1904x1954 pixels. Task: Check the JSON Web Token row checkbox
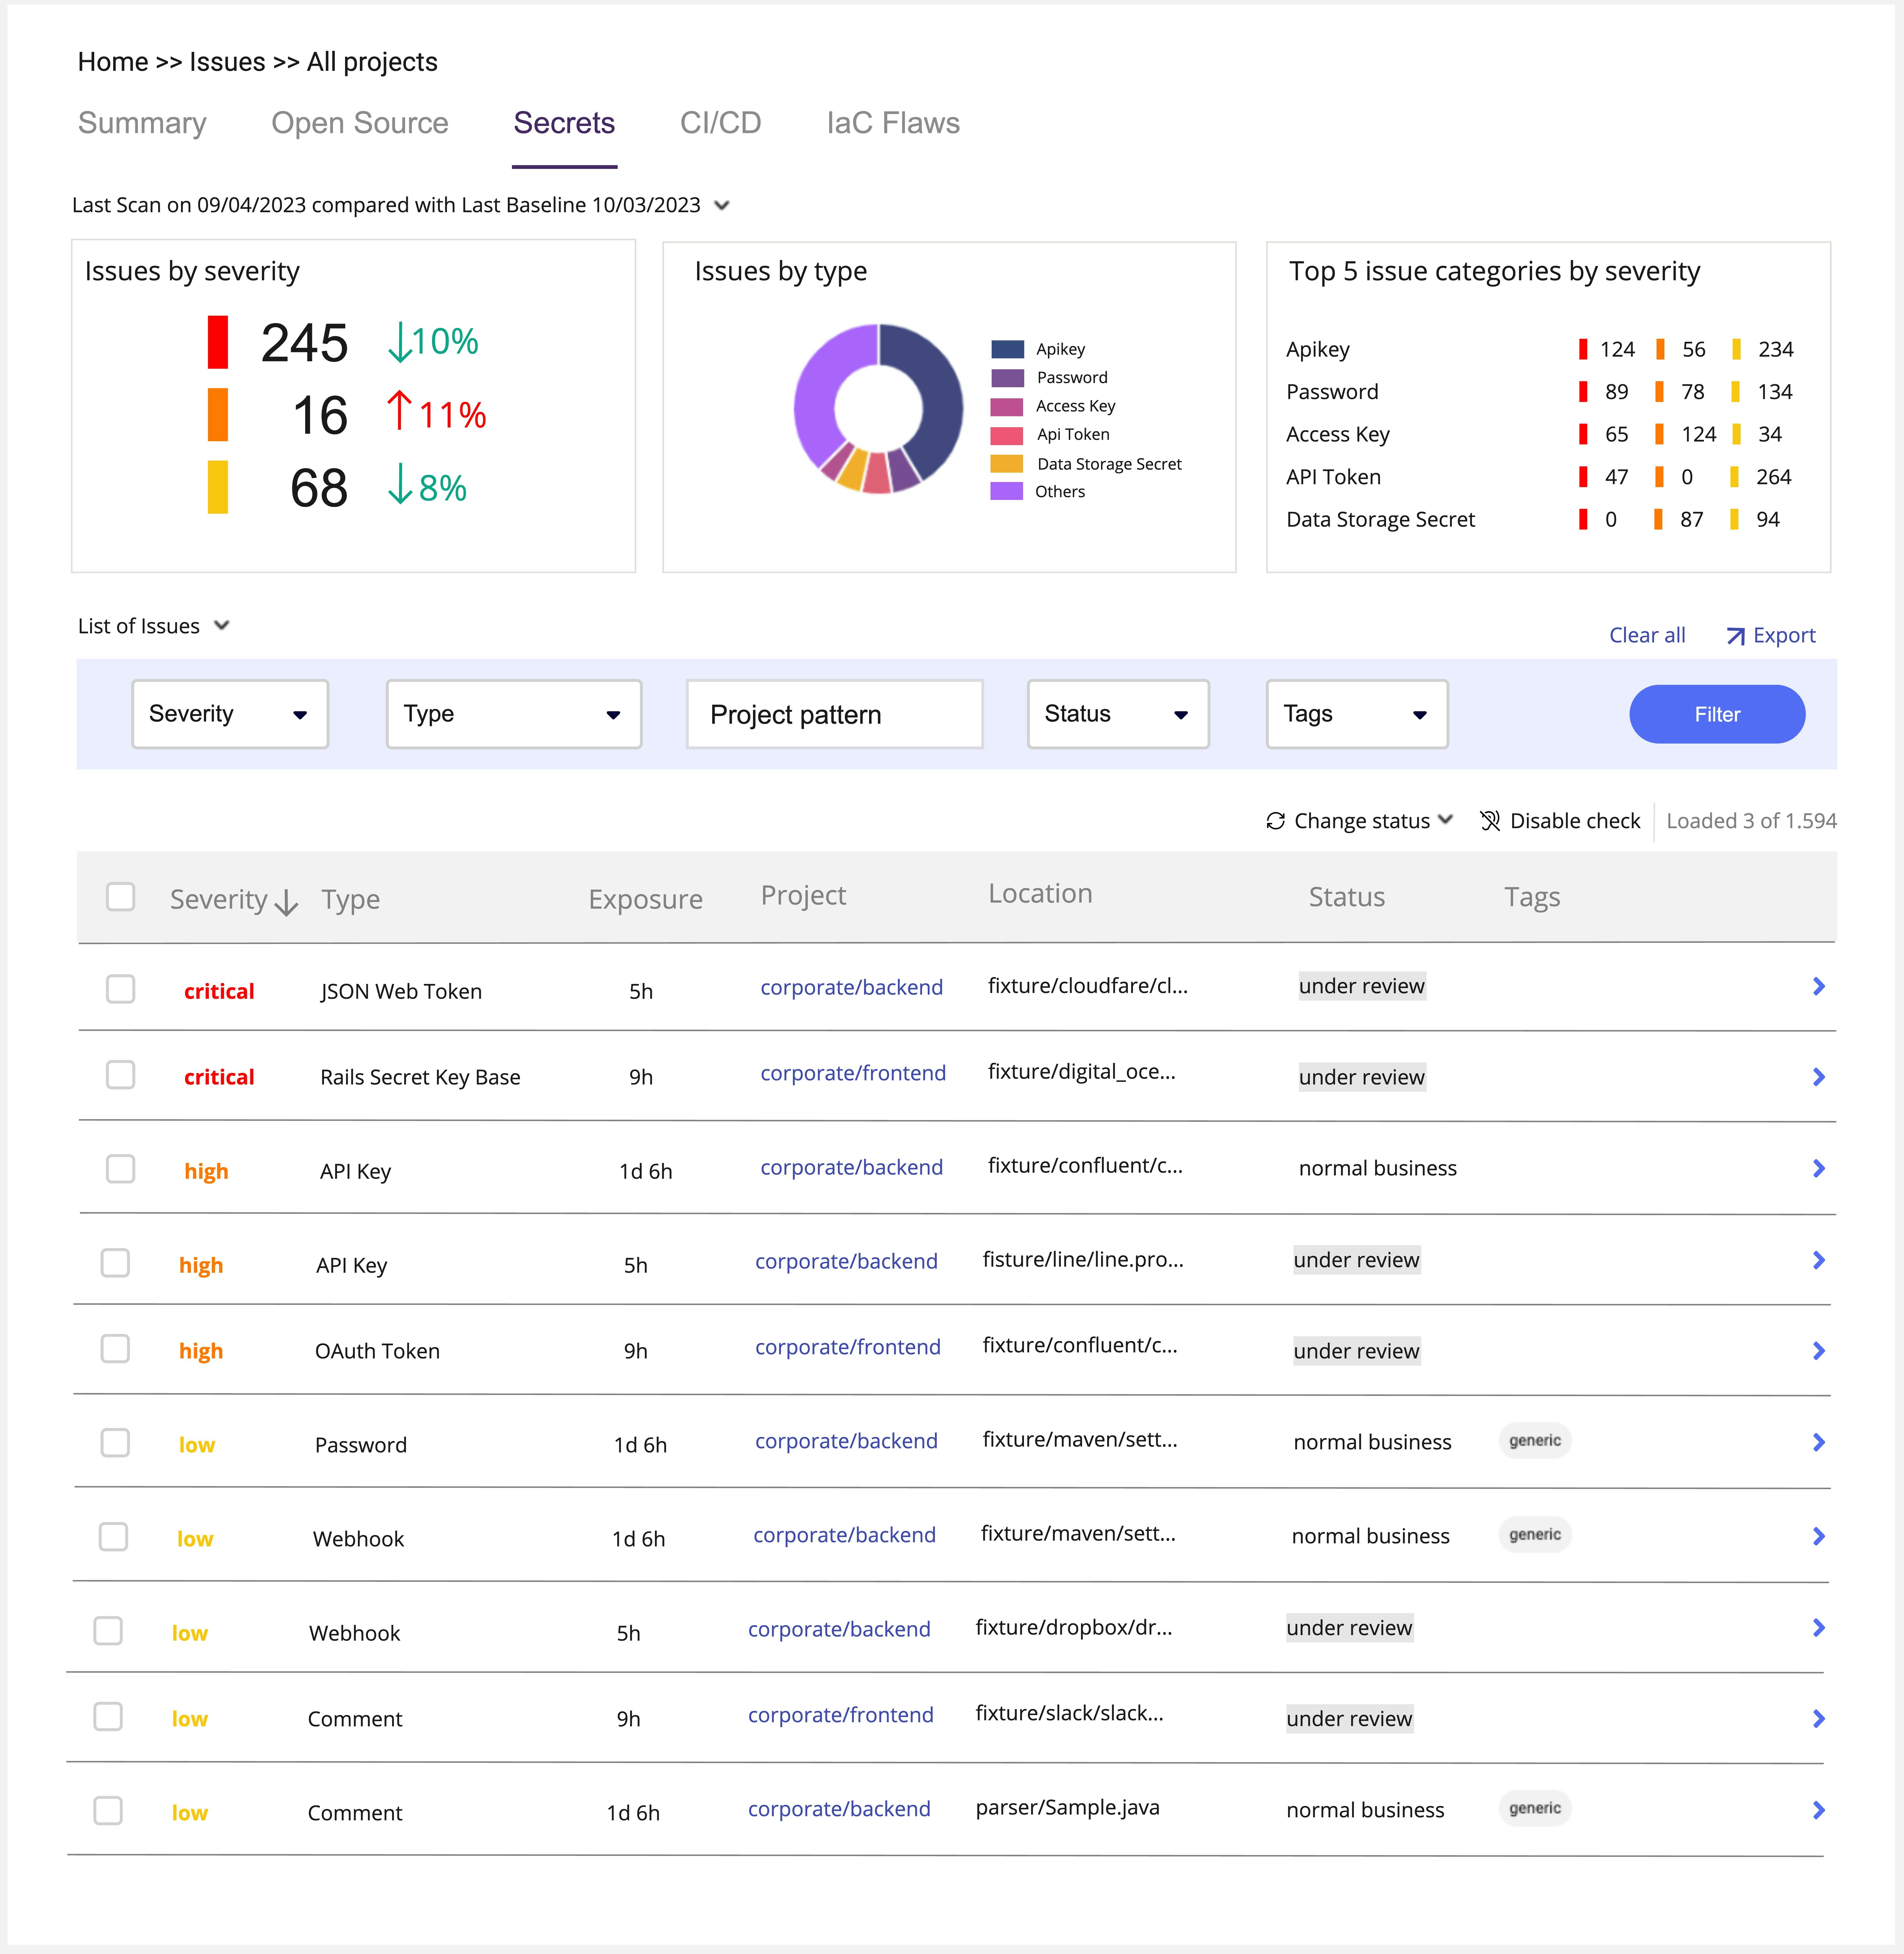pos(121,989)
